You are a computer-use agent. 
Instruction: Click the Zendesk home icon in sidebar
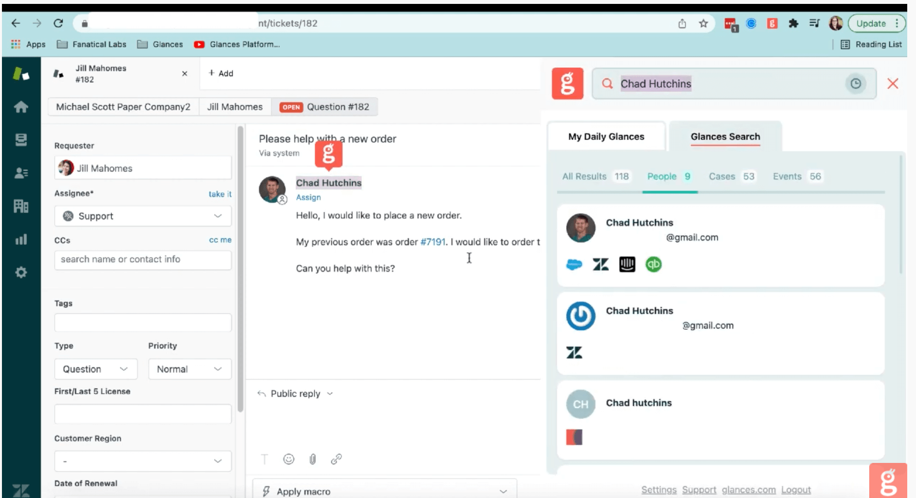click(x=20, y=107)
